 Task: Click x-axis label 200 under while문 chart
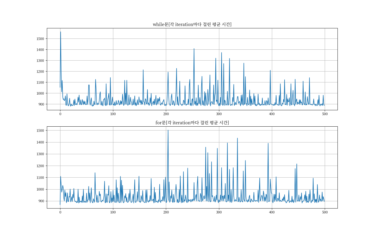pyautogui.click(x=166, y=114)
